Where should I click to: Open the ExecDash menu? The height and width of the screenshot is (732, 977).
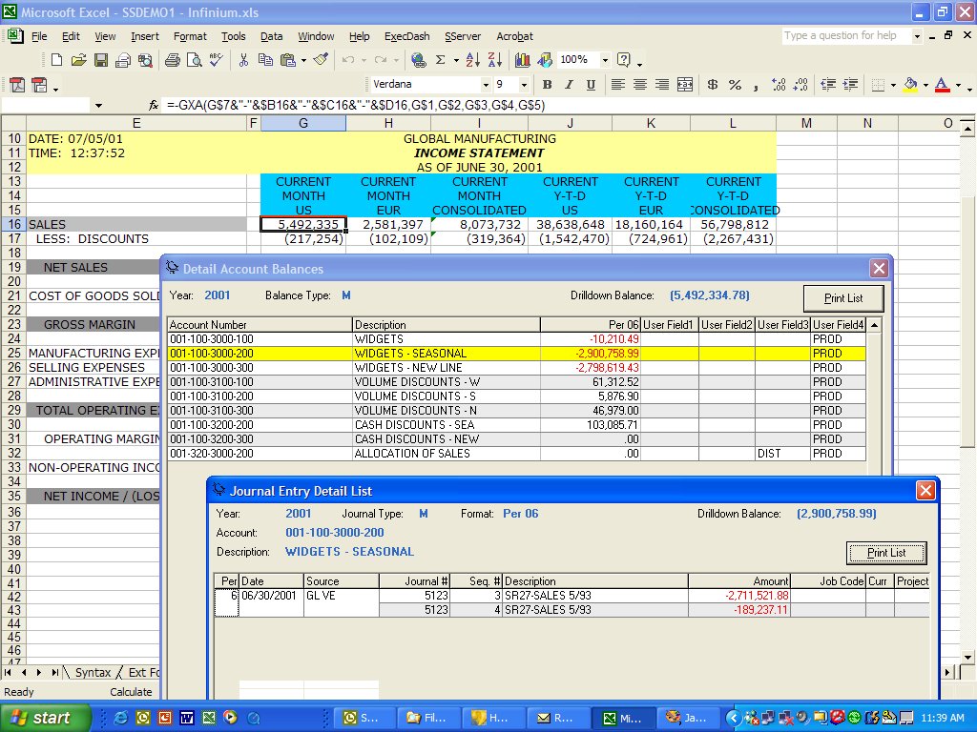click(406, 36)
